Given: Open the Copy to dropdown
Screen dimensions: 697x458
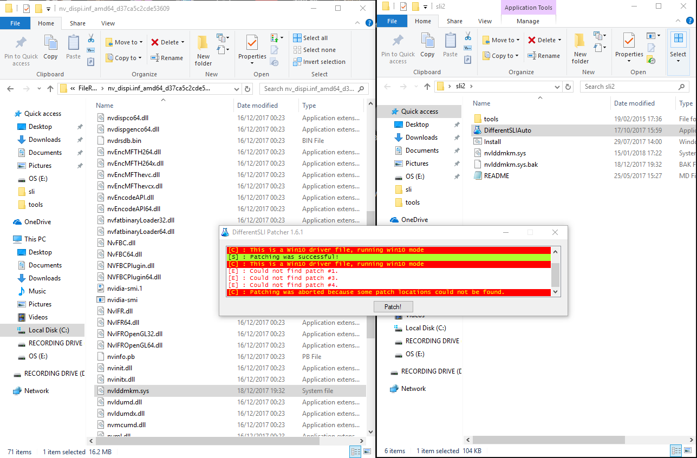Looking at the screenshot, I should 124,57.
